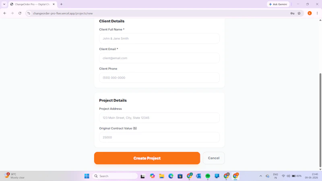
Task: Click the Client Phone label
Action: 108,68
